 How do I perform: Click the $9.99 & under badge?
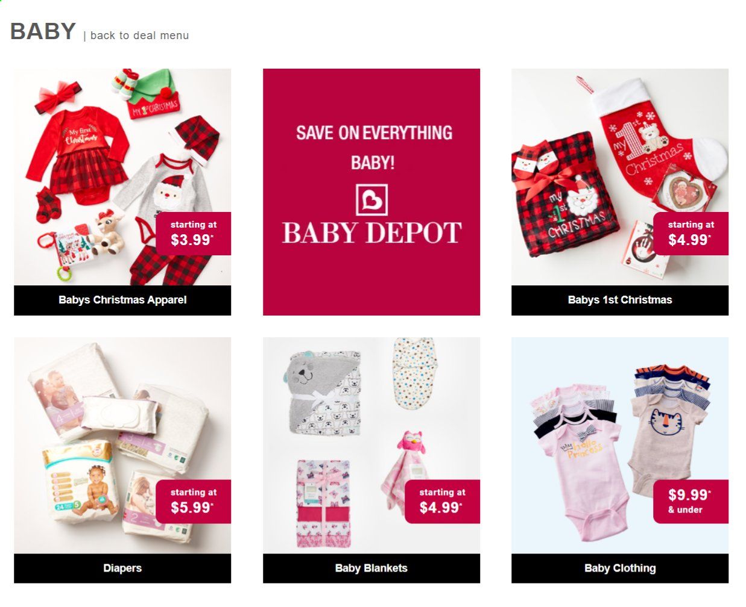pos(691,502)
